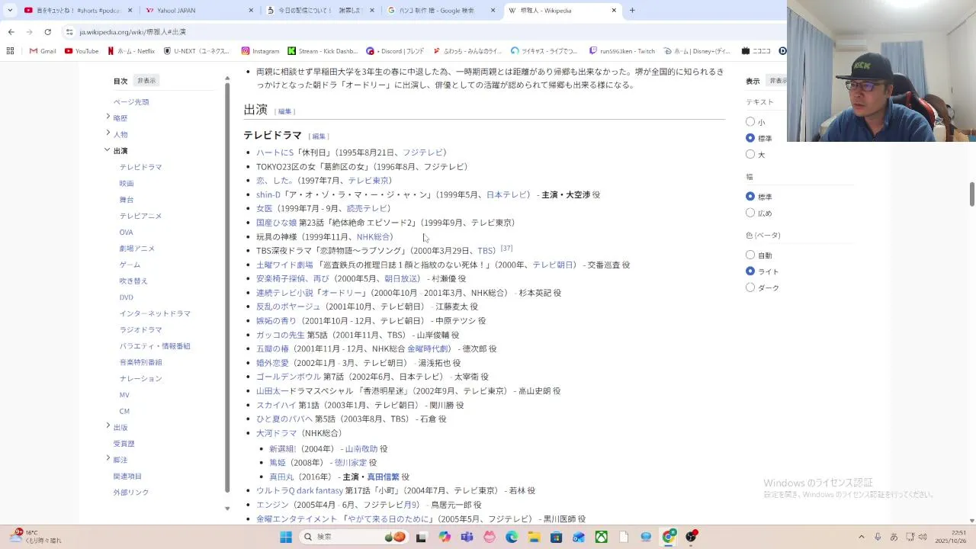Expand 脚注 in table of contents
Image resolution: width=976 pixels, height=549 pixels.
108,458
